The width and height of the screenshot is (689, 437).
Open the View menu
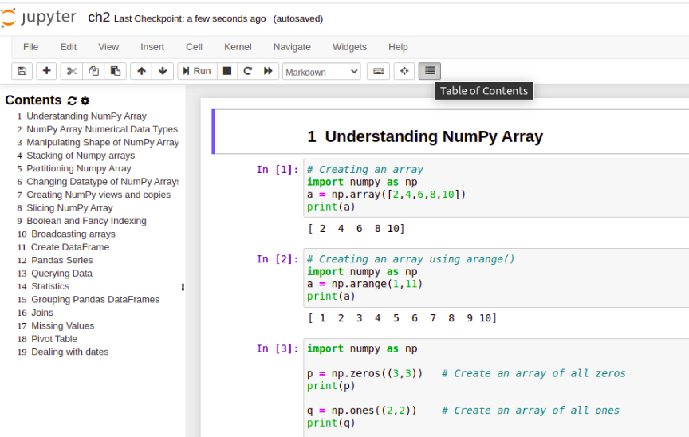coord(108,47)
